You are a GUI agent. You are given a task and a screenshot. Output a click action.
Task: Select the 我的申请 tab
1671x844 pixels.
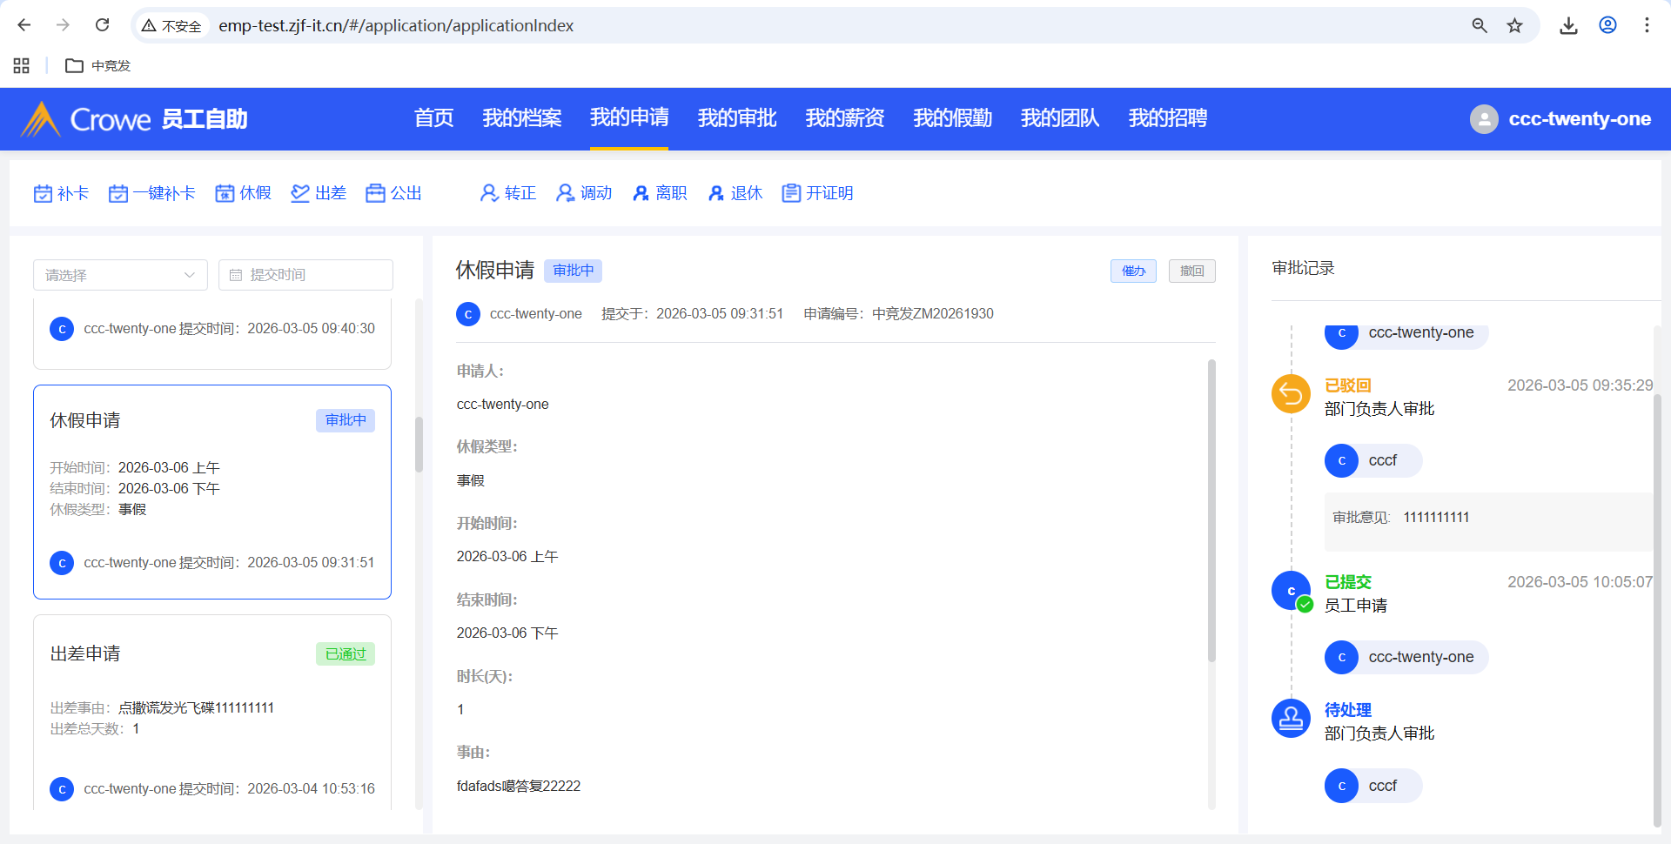(x=629, y=118)
